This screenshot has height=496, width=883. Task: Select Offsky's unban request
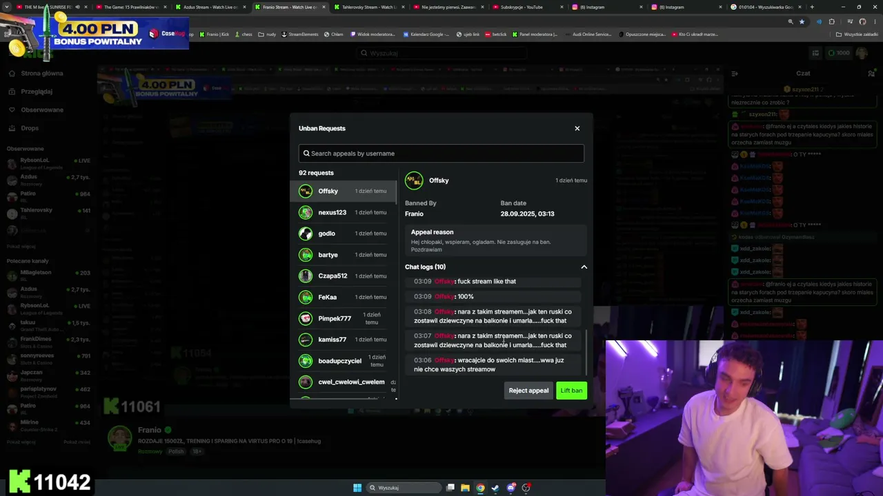(343, 191)
